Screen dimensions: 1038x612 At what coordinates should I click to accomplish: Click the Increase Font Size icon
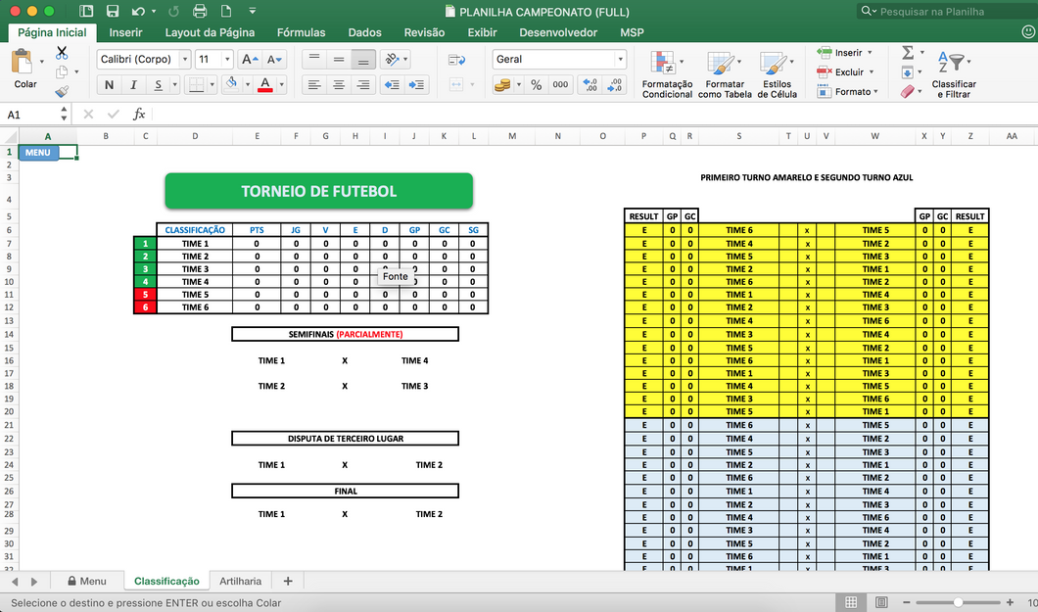point(249,60)
